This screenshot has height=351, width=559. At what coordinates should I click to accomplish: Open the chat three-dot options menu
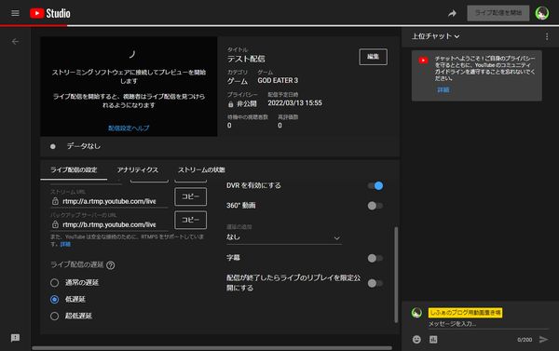tap(547, 36)
